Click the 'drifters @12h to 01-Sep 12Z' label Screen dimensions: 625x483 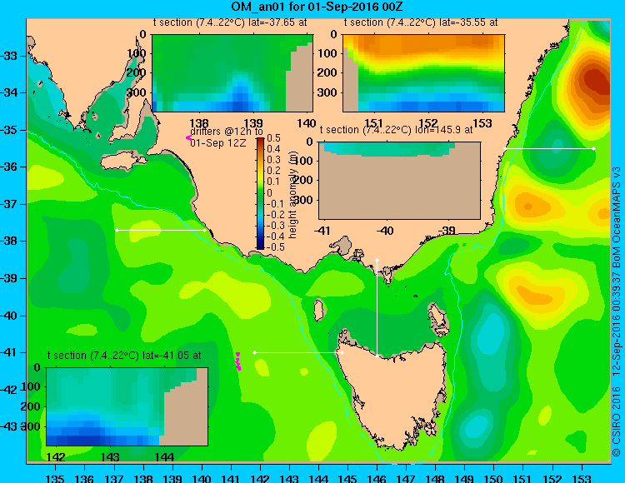[227, 137]
